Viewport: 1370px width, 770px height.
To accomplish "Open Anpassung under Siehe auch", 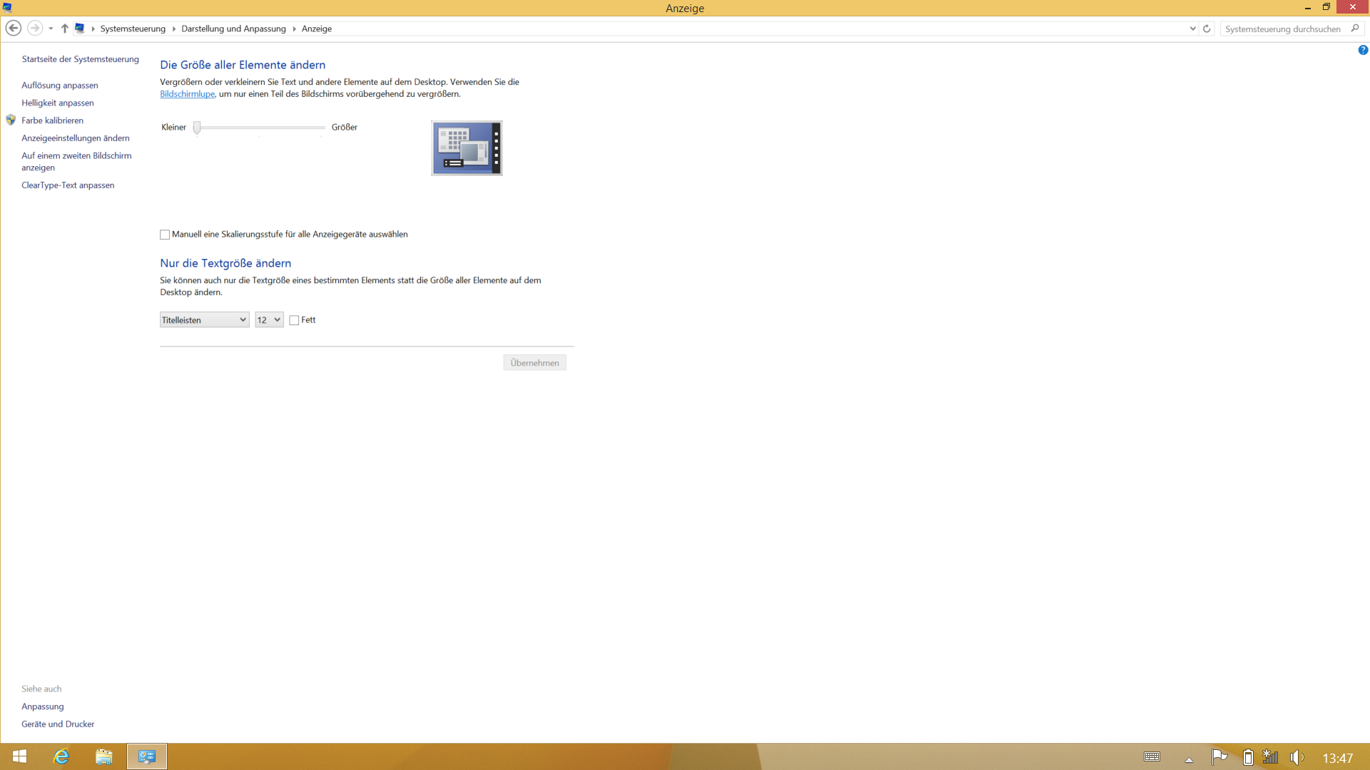I will tap(43, 707).
